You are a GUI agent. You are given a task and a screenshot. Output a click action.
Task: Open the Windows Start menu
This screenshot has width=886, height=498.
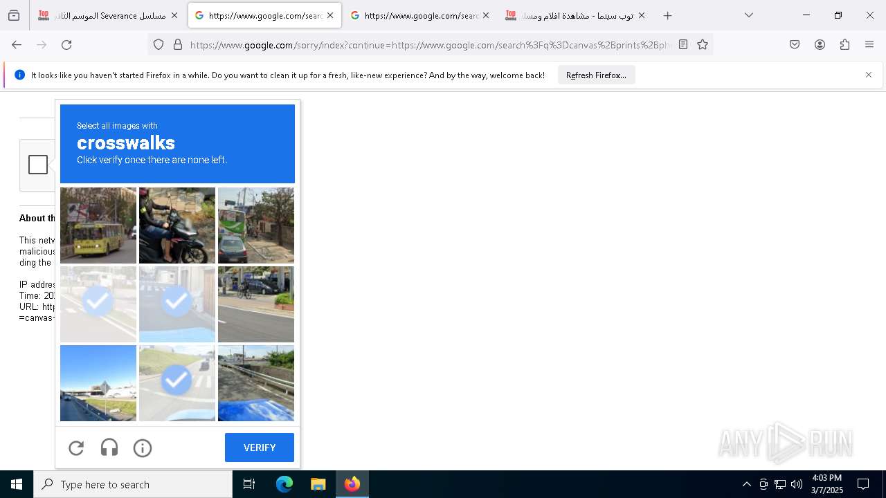[17, 484]
